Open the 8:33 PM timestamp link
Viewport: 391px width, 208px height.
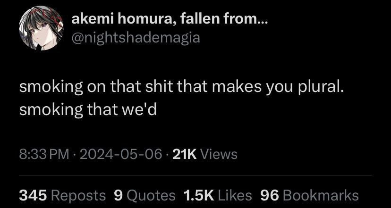tap(44, 154)
